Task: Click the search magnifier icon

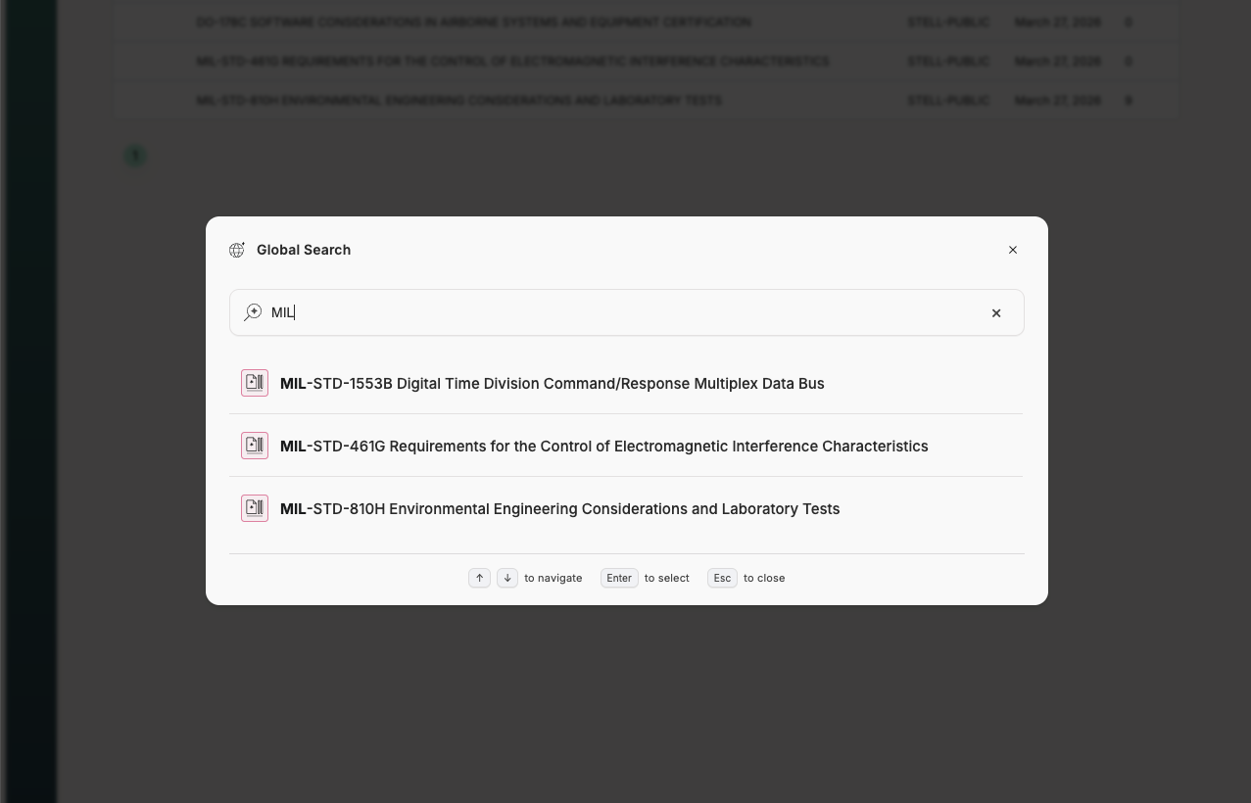Action: [x=253, y=312]
